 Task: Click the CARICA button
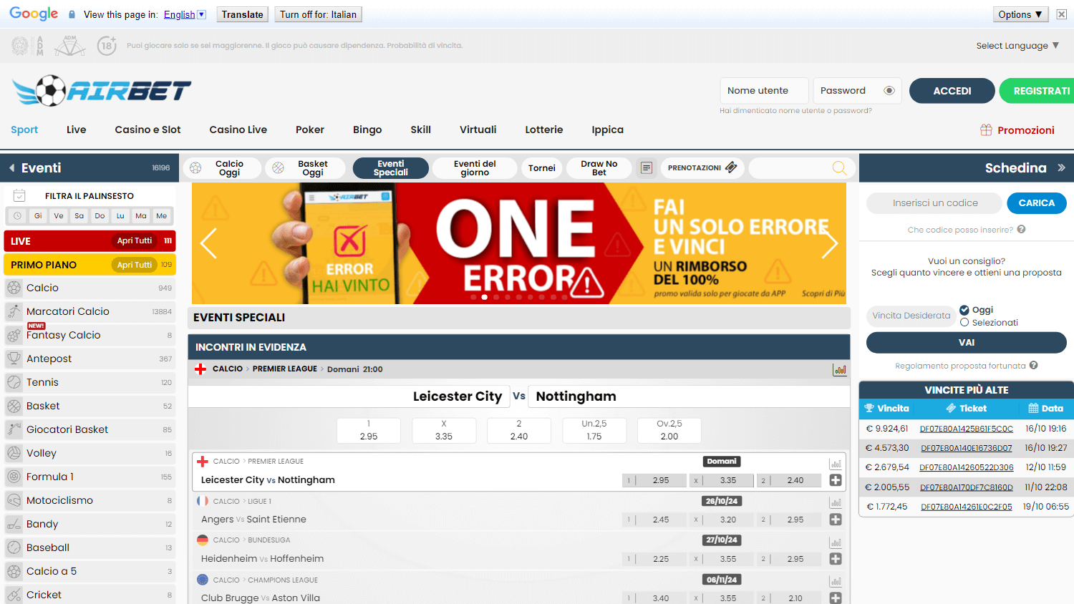1037,203
